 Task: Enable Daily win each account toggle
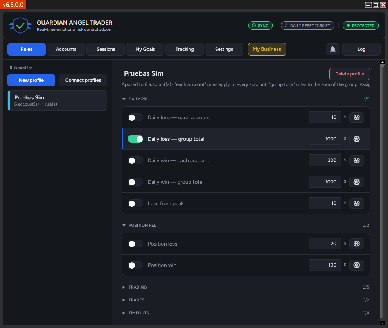(x=135, y=161)
